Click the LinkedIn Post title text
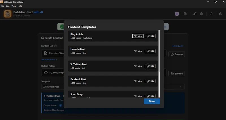The image size is (226, 120). (x=77, y=49)
